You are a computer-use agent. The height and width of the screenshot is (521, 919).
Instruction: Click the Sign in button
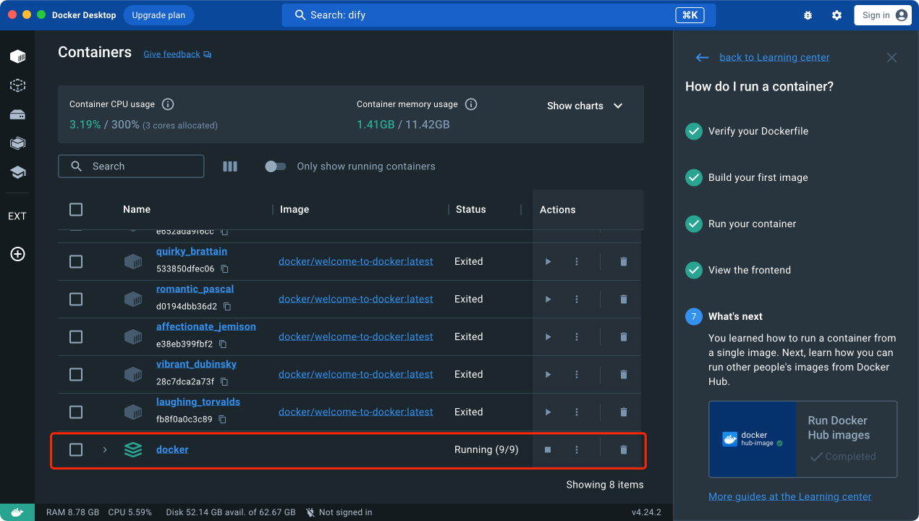[883, 15]
